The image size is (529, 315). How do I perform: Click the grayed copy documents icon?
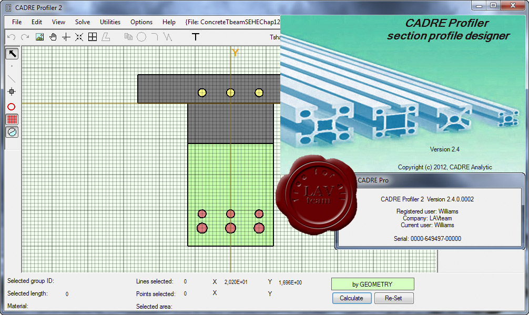[128, 36]
